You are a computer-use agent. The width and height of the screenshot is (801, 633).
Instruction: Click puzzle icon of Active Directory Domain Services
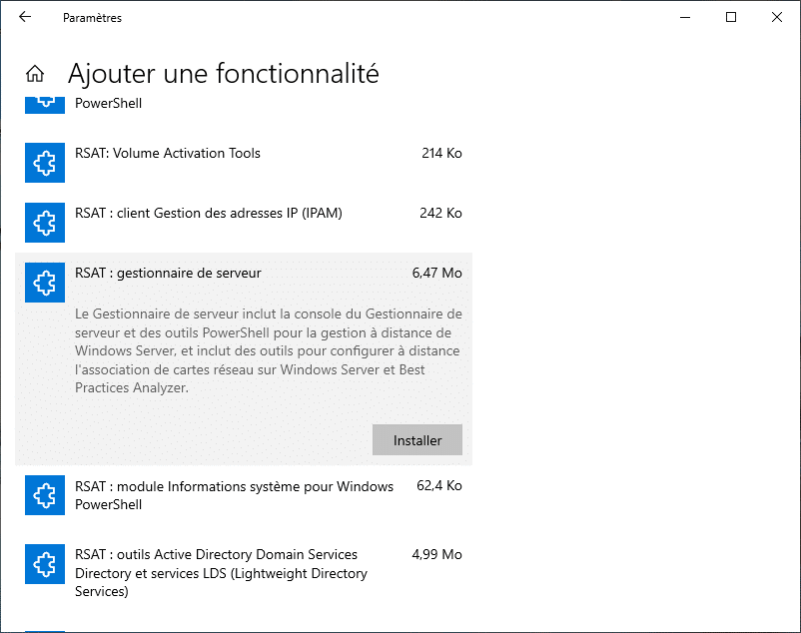45,564
